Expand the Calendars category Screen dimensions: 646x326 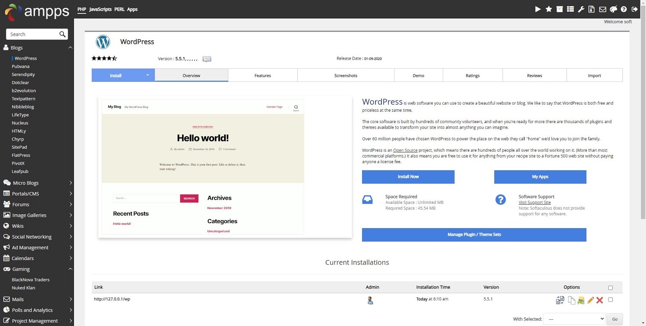(x=37, y=258)
